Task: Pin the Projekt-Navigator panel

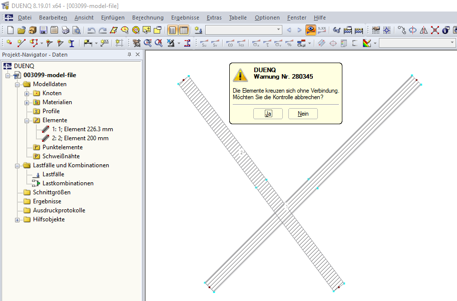Action: 130,54
